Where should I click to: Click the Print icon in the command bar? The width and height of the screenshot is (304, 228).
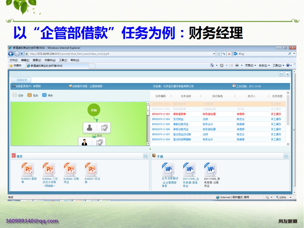coord(237,65)
